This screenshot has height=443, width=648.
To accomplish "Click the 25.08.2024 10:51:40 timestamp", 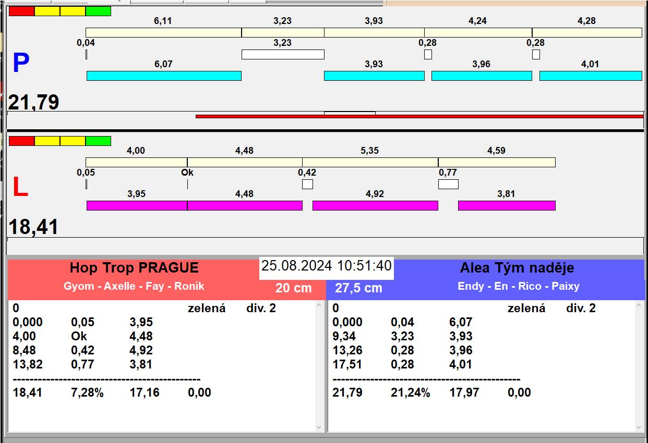I will coord(327,266).
